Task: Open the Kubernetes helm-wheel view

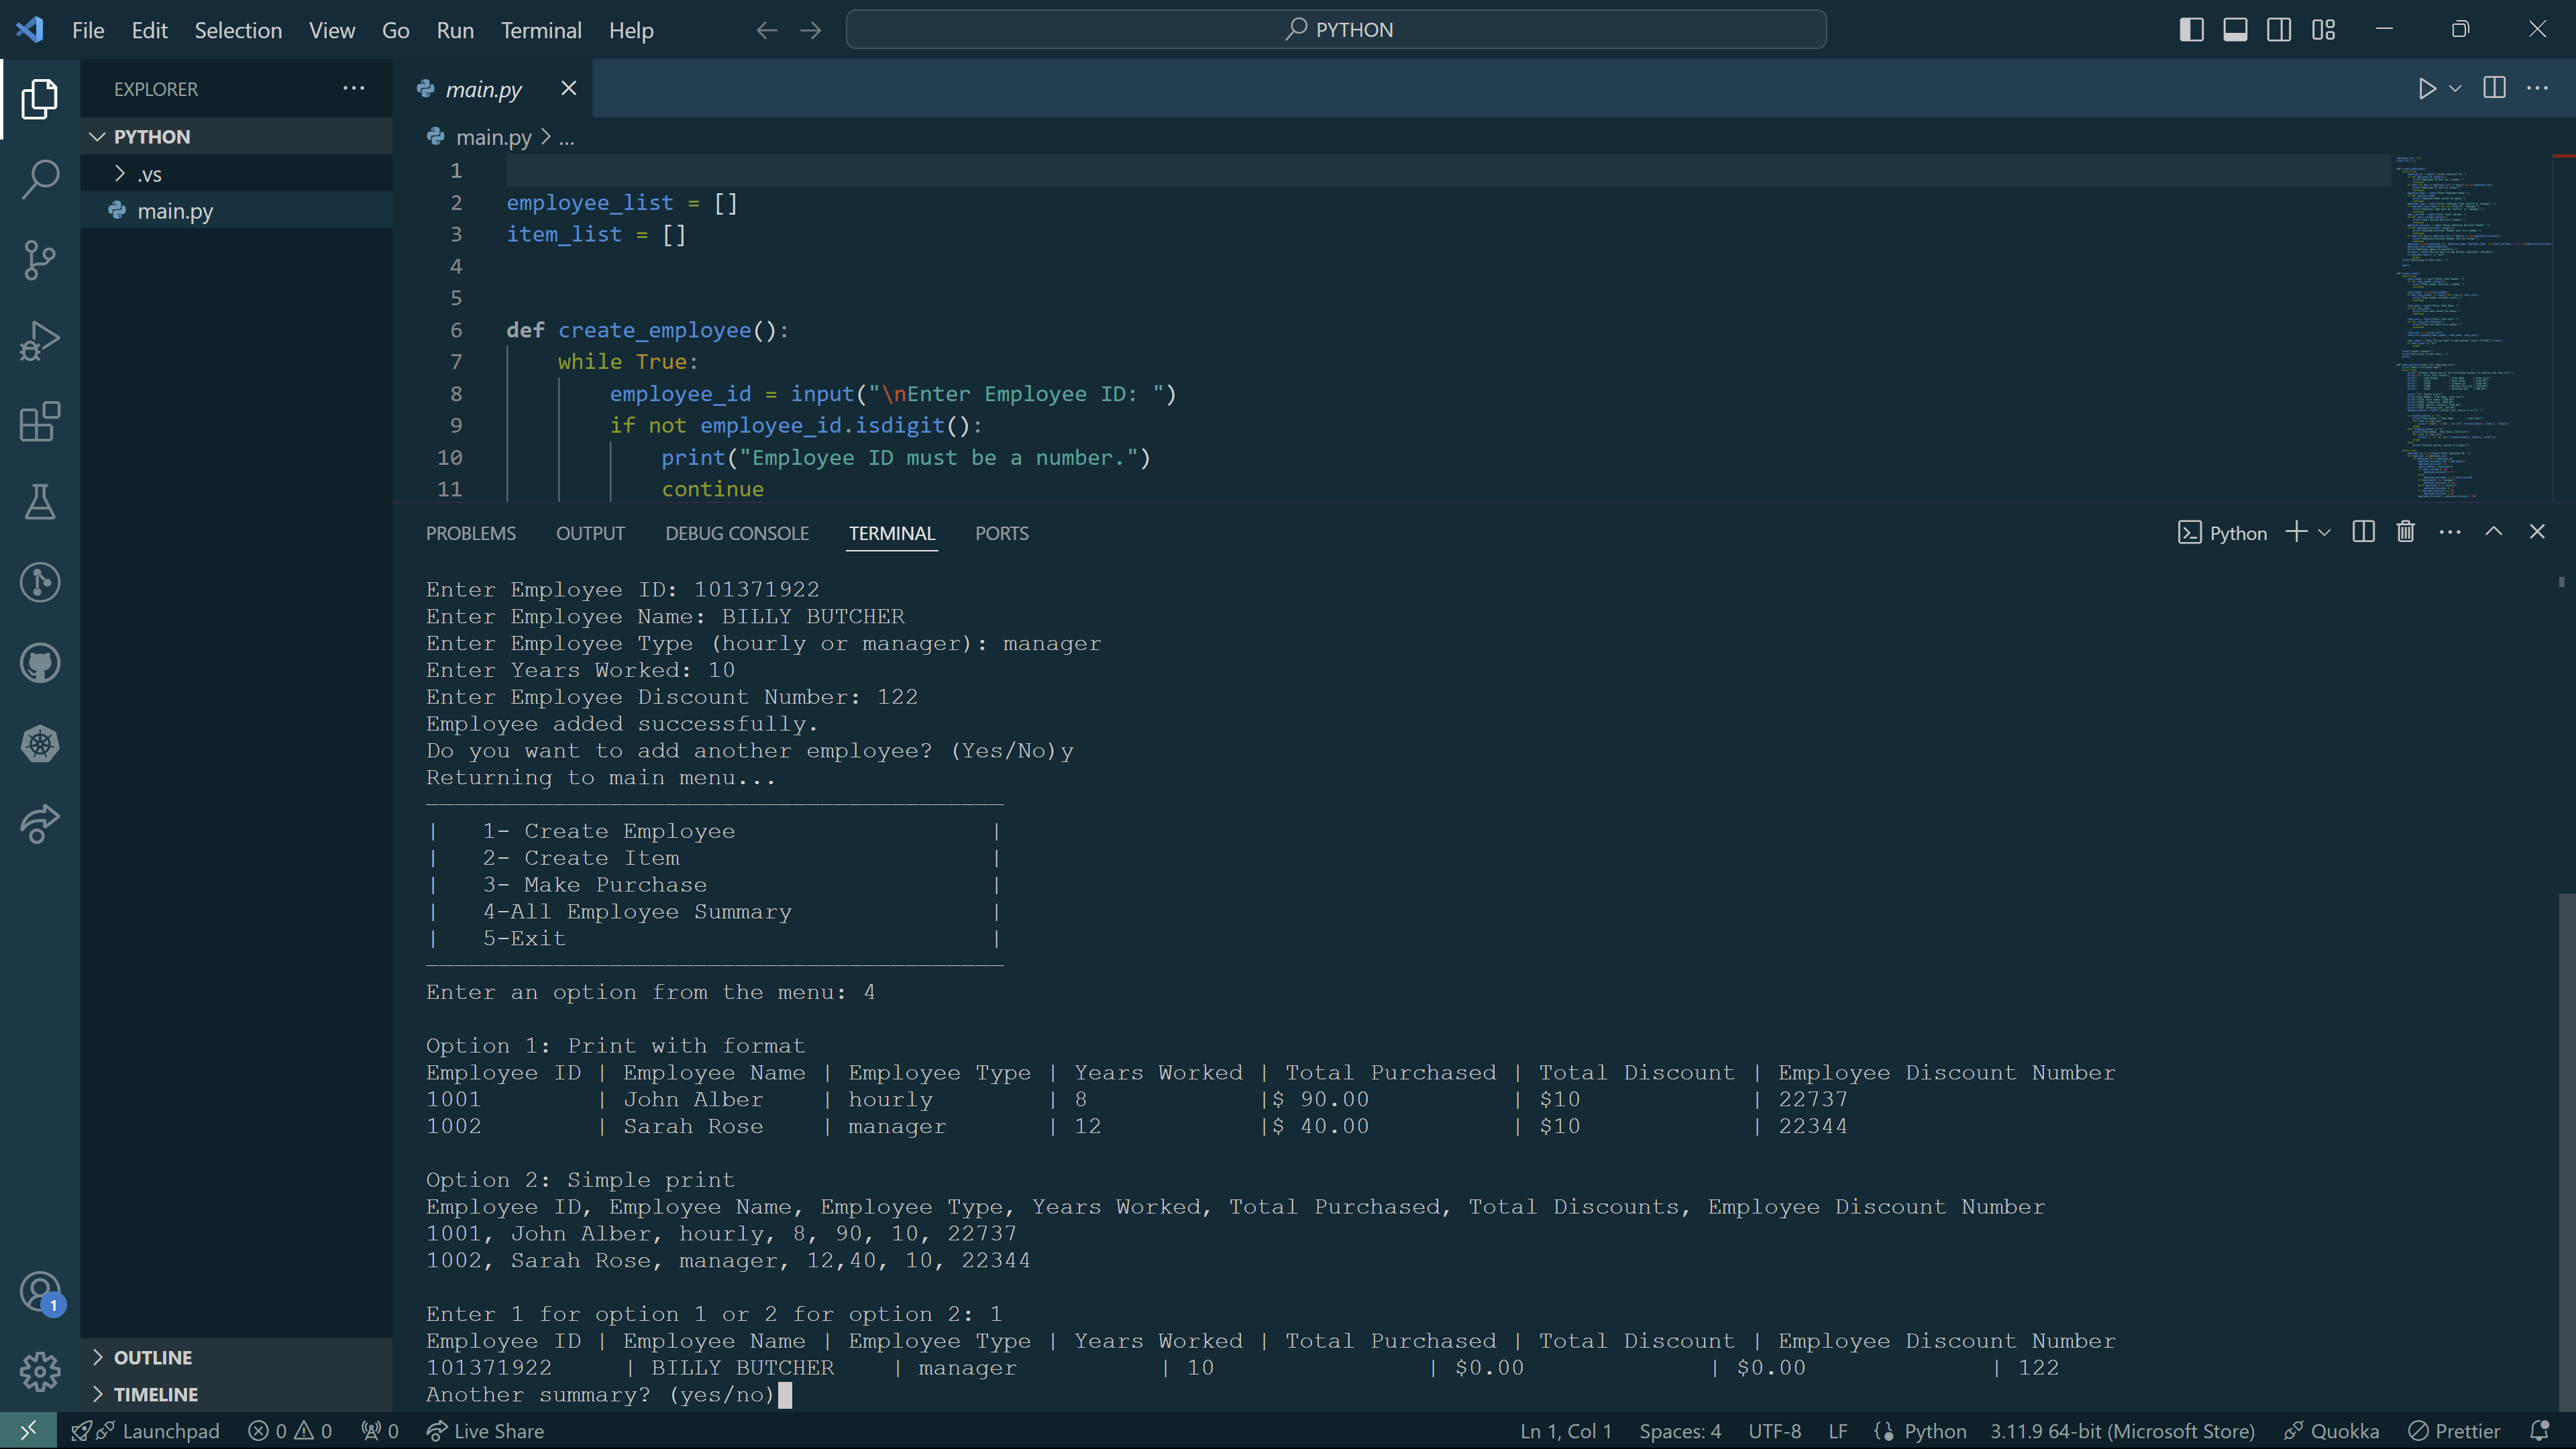Action: [40, 744]
